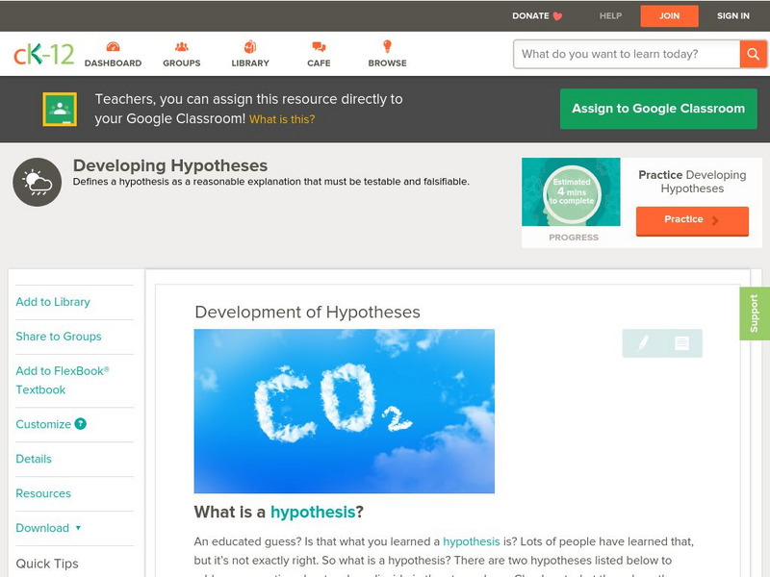Viewport: 770px width, 577px height.
Task: Expand the Download dropdown arrow
Action: coord(78,528)
